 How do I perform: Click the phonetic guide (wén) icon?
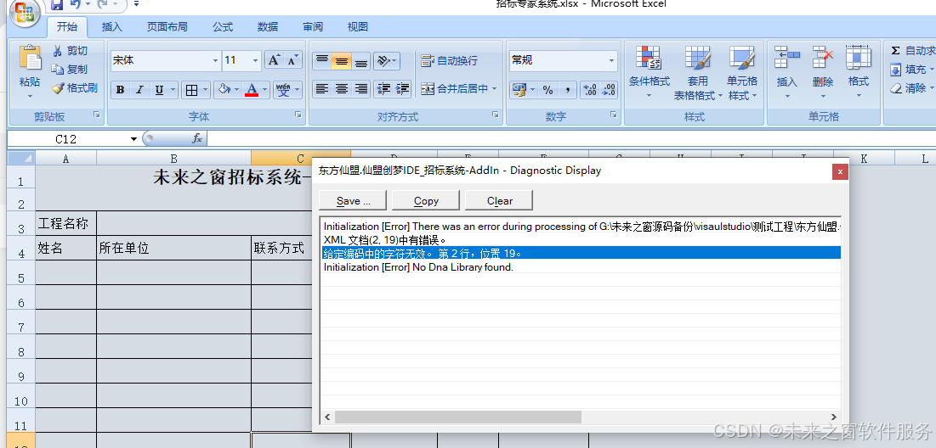point(284,90)
